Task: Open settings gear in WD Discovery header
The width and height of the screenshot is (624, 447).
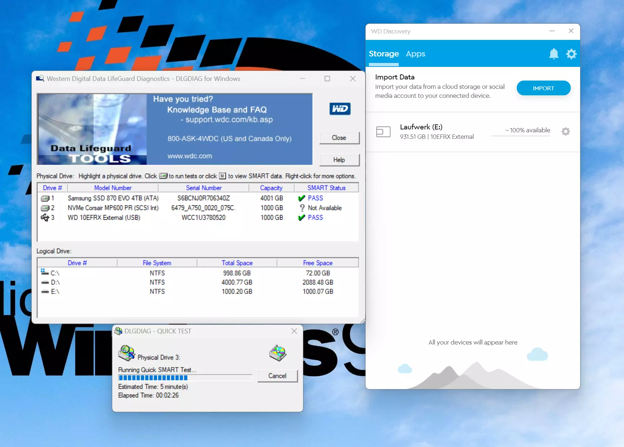Action: 571,54
